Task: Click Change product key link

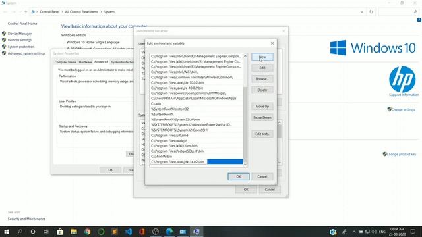Action: pyautogui.click(x=402, y=154)
